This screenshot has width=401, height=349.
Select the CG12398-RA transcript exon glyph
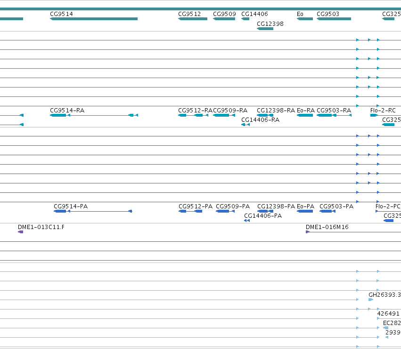[x=265, y=115]
